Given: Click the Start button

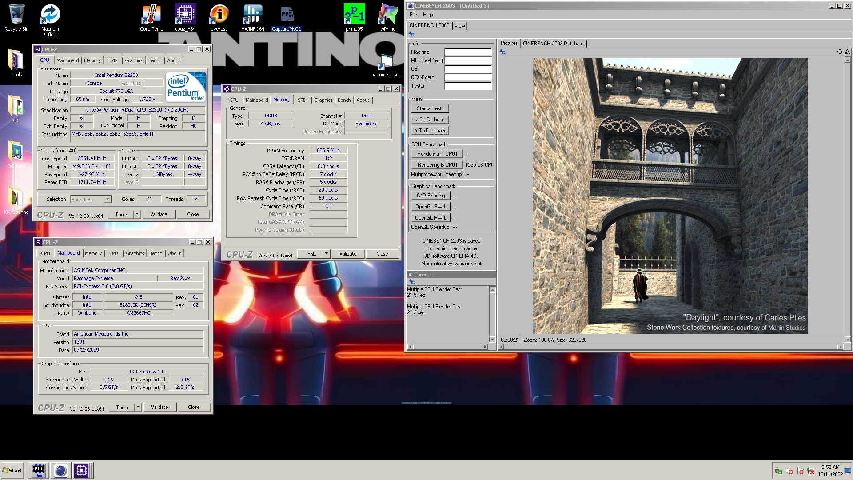Looking at the screenshot, I should point(12,471).
